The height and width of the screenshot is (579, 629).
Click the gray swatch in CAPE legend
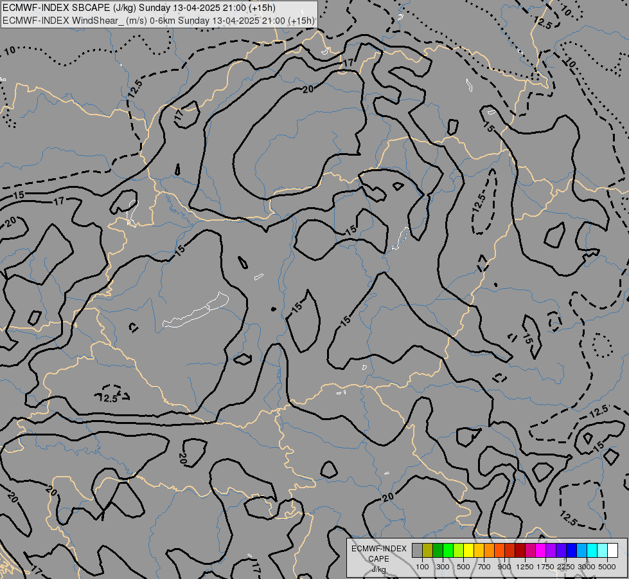[x=417, y=550]
